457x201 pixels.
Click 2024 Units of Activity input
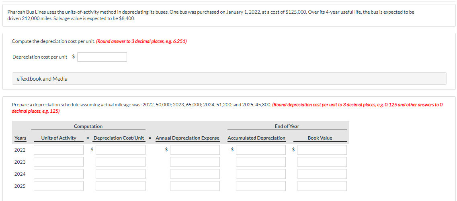[59, 174]
